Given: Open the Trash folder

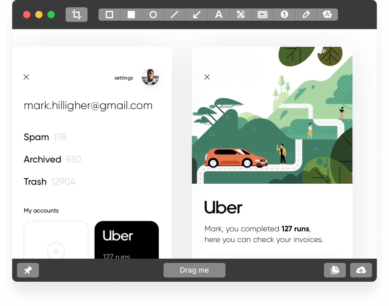Looking at the screenshot, I should [x=50, y=182].
